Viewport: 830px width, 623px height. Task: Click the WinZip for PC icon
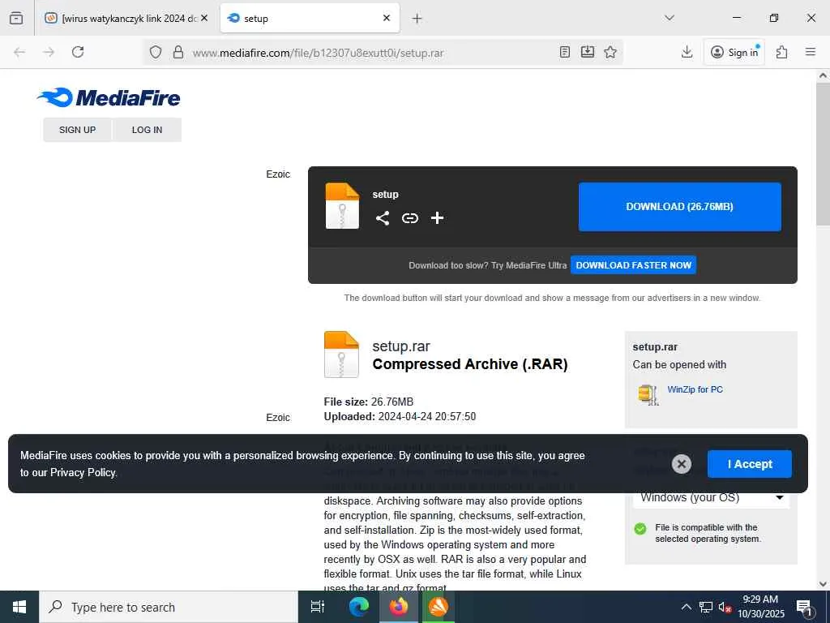648,395
